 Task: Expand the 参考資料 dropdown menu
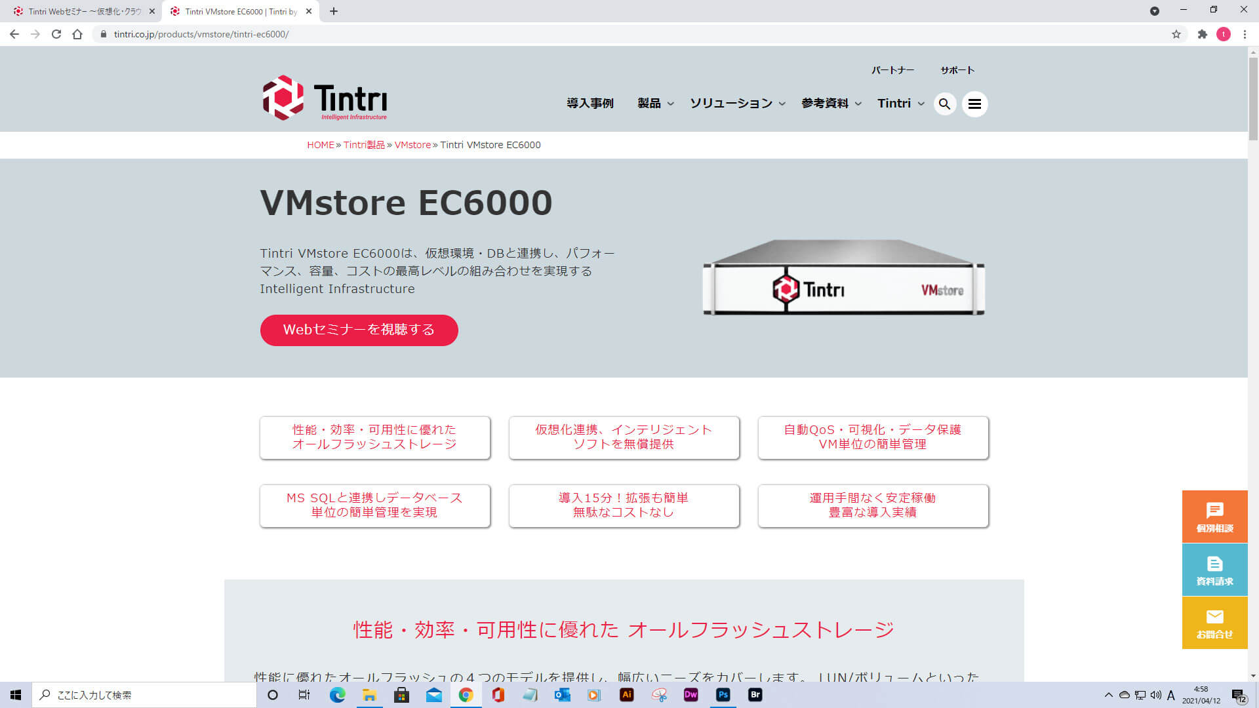[x=831, y=104]
